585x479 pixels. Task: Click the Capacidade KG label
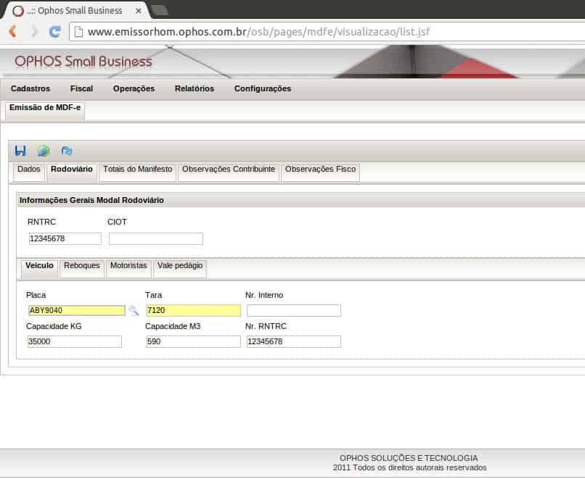point(54,326)
